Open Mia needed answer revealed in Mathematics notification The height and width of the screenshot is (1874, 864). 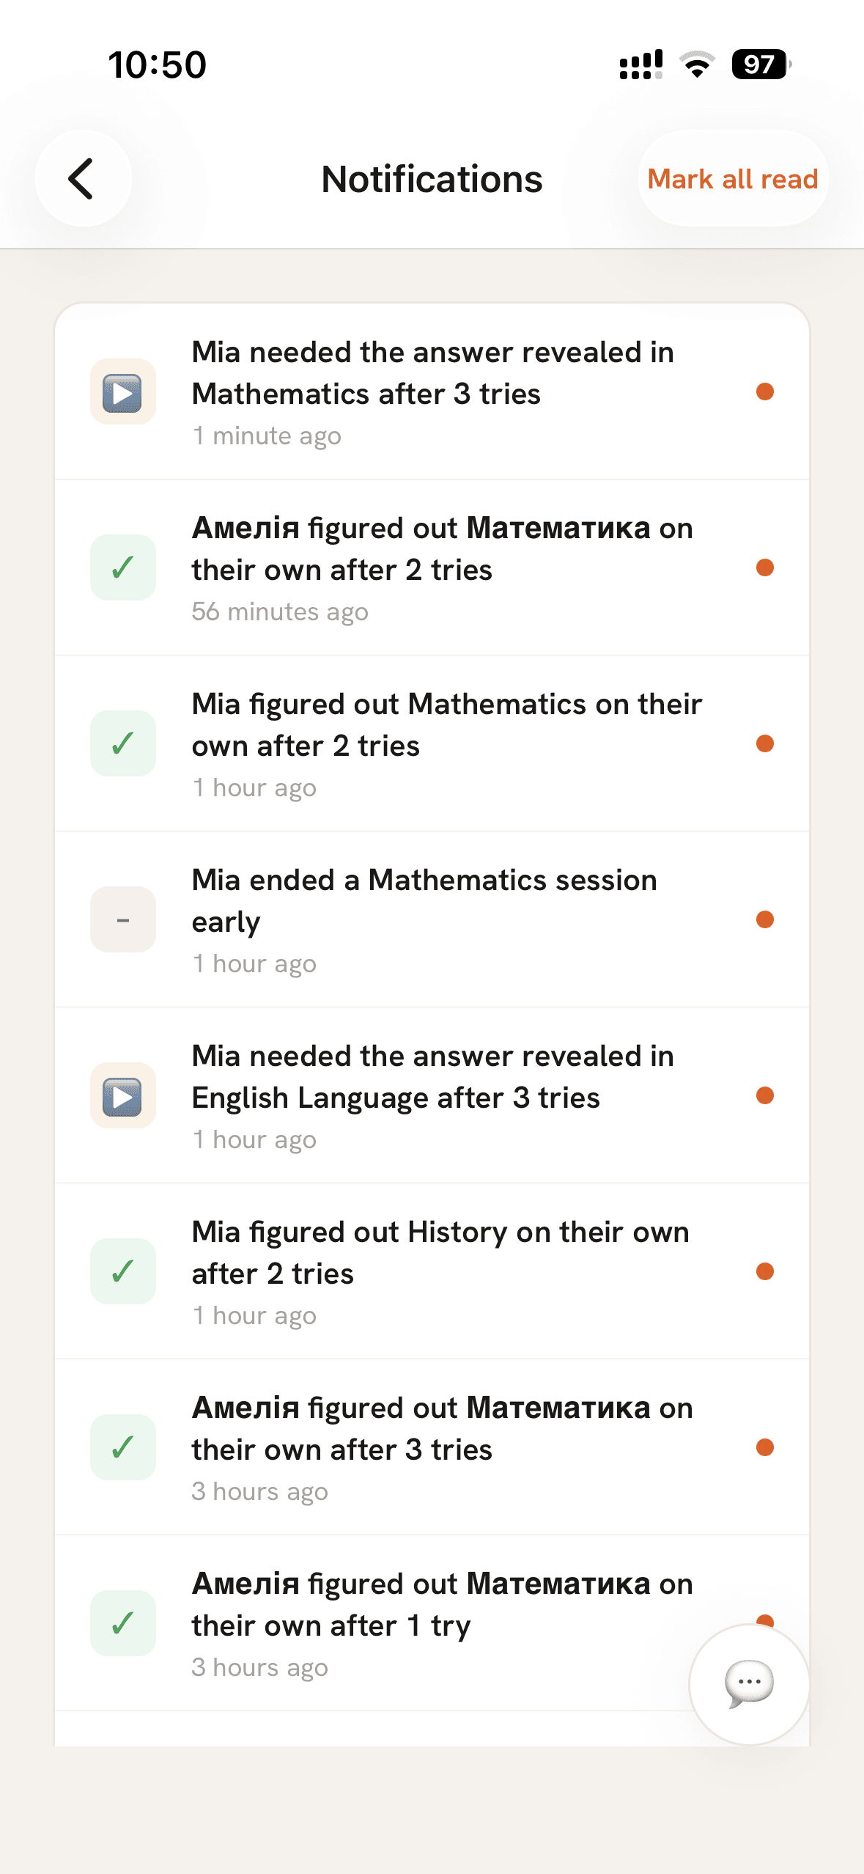[x=432, y=392]
